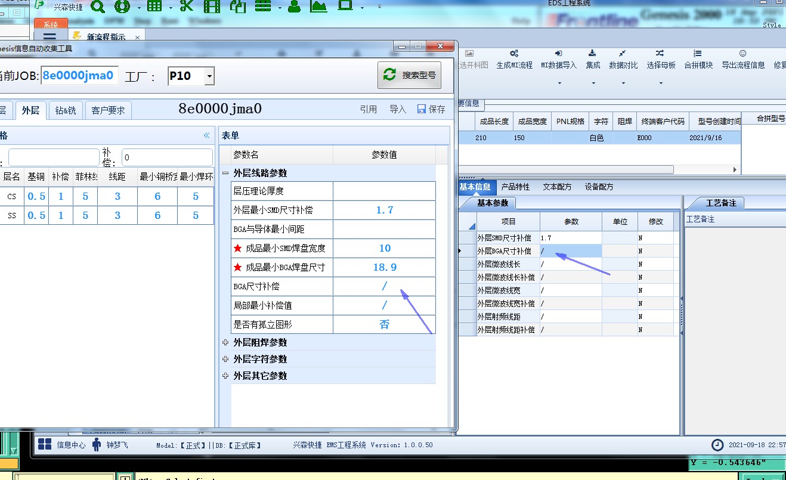
Task: Click the 外层最小SMD尺寸补偿 value 1.7
Action: click(385, 210)
